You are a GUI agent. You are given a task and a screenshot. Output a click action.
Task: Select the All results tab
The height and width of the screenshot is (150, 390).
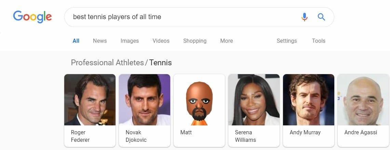[76, 41]
